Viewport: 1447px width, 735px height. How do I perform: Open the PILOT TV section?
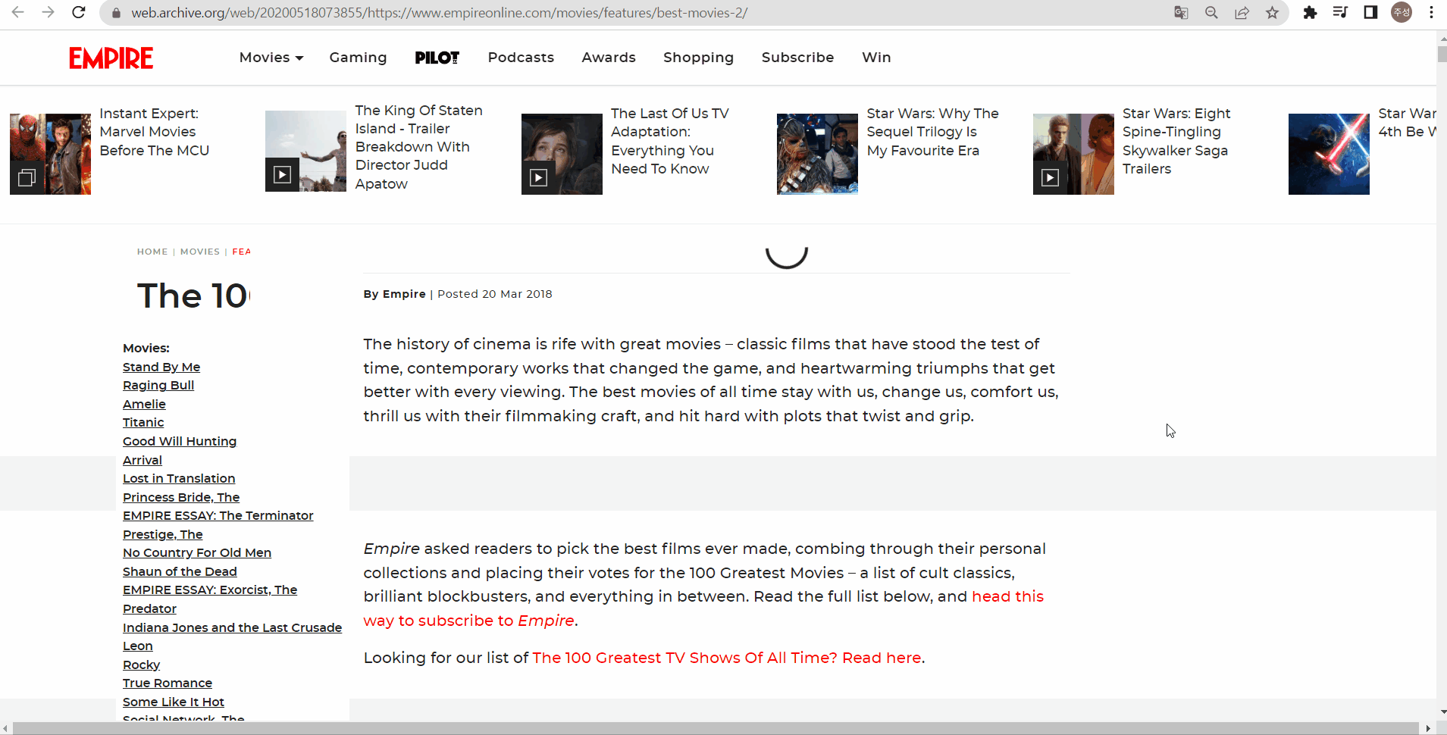click(x=437, y=58)
